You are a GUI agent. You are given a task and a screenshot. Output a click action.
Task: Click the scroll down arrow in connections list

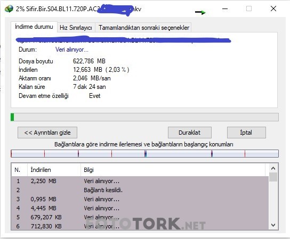(x=273, y=225)
